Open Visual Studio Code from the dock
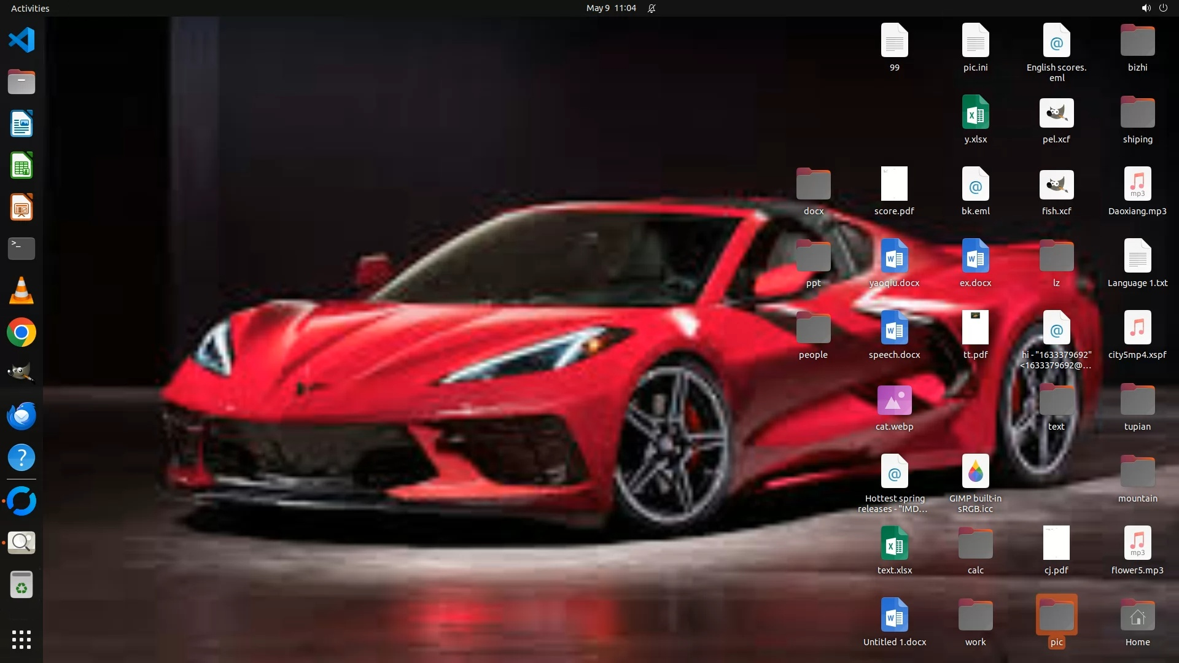The width and height of the screenshot is (1179, 663). point(21,41)
